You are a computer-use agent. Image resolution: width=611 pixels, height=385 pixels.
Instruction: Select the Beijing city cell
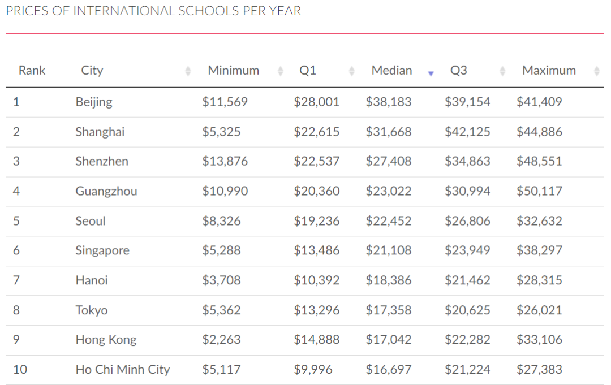pos(94,102)
